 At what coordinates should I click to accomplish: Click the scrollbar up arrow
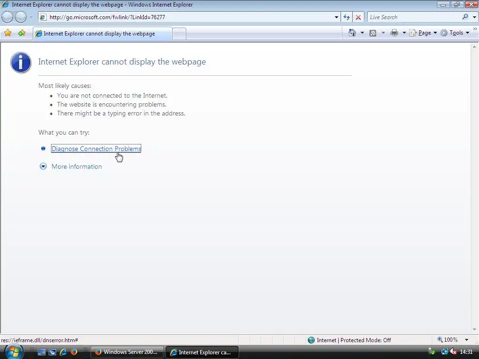(474, 47)
